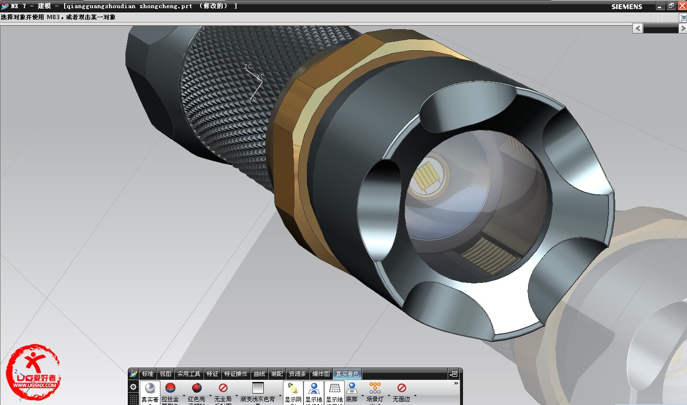The image size is (687, 405).
Task: Open dropdown arrow next to 无全局反射图
Action: click(x=237, y=396)
